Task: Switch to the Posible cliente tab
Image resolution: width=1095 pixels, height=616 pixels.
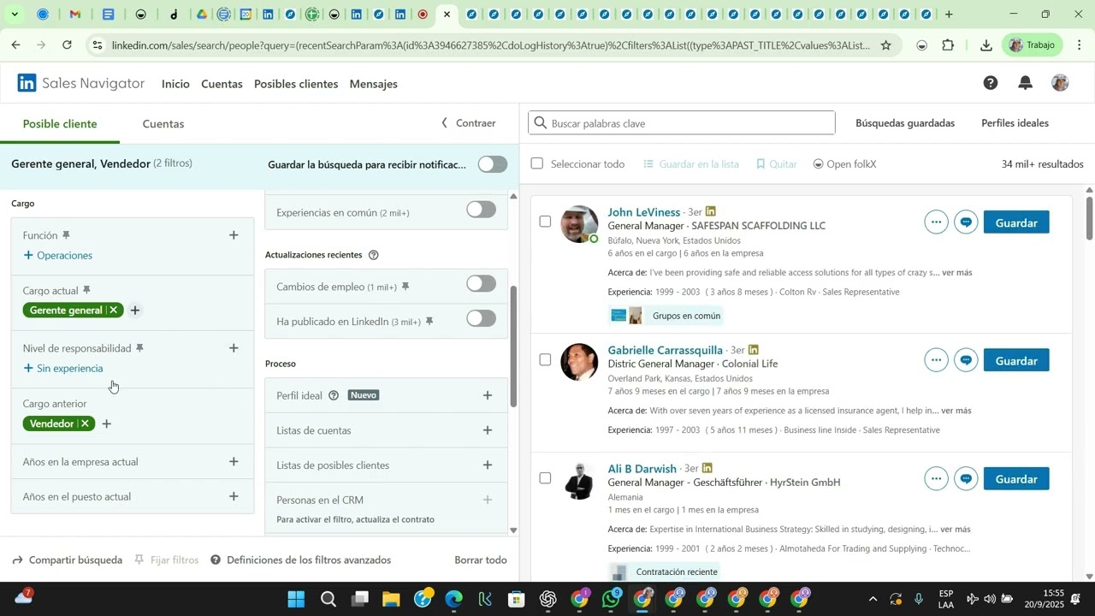Action: (x=60, y=124)
